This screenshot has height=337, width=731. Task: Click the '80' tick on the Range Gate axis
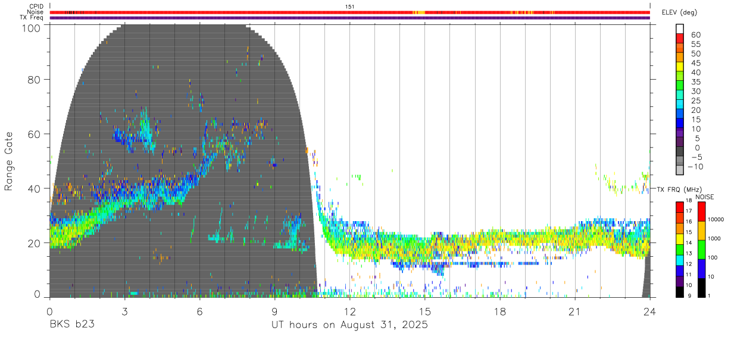(34, 79)
